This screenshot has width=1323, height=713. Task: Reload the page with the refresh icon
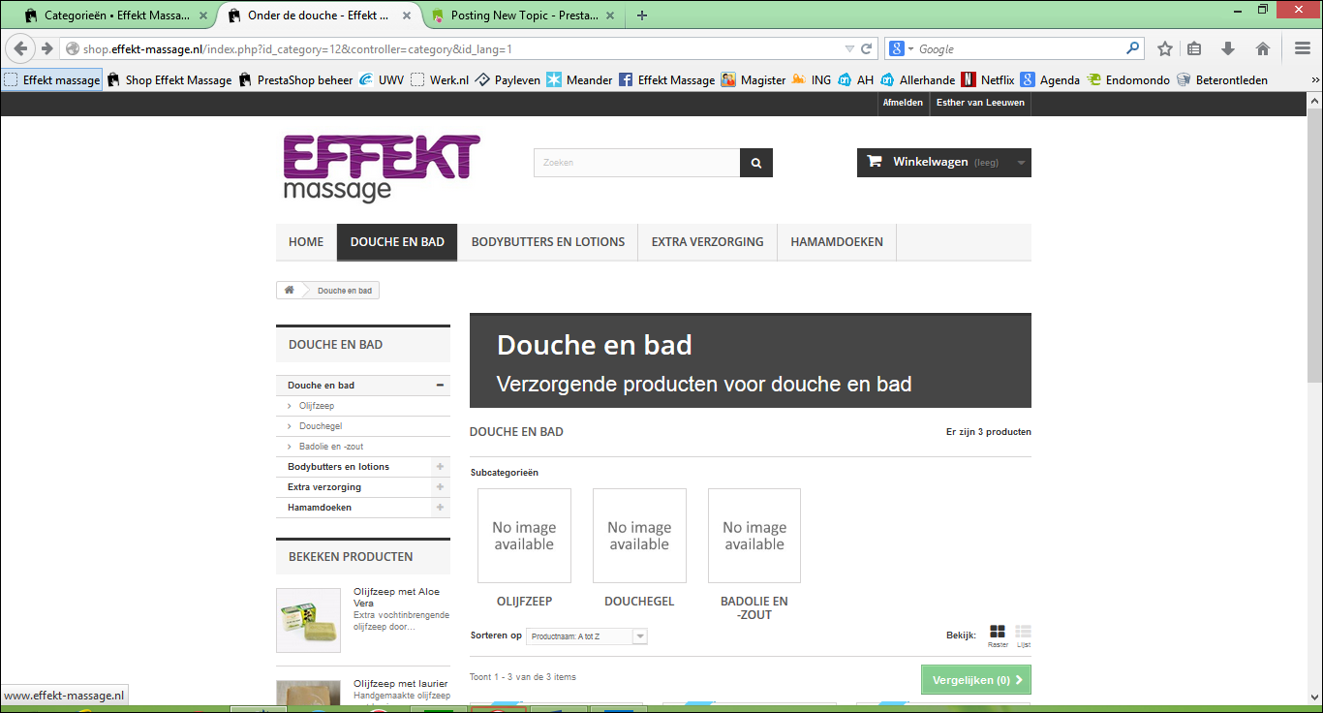point(867,48)
